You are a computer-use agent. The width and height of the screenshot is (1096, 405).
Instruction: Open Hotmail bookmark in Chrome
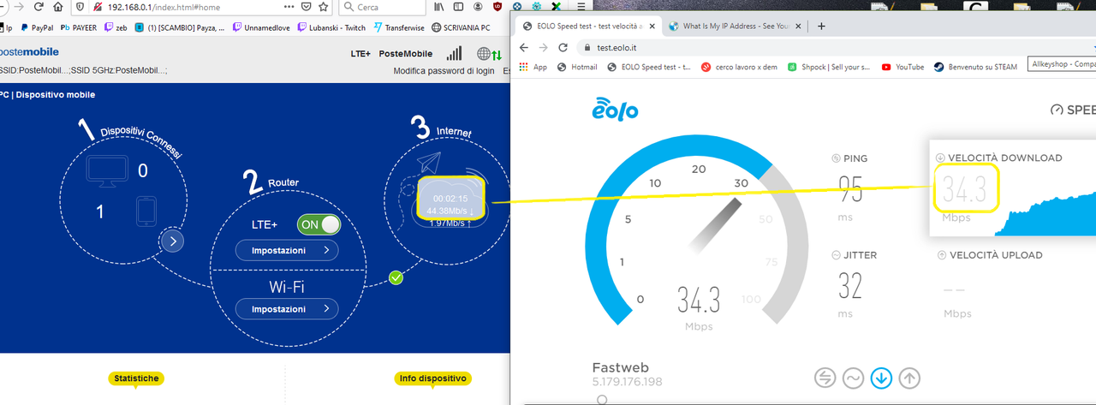pos(577,67)
